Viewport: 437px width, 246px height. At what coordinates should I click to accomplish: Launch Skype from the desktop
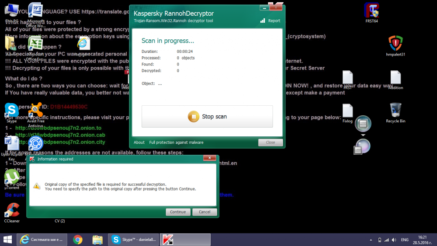11,113
